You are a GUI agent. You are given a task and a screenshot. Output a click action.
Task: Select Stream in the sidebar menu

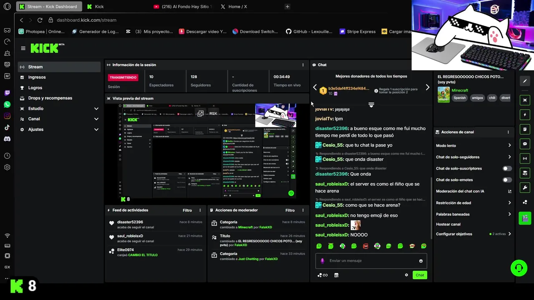click(59, 67)
